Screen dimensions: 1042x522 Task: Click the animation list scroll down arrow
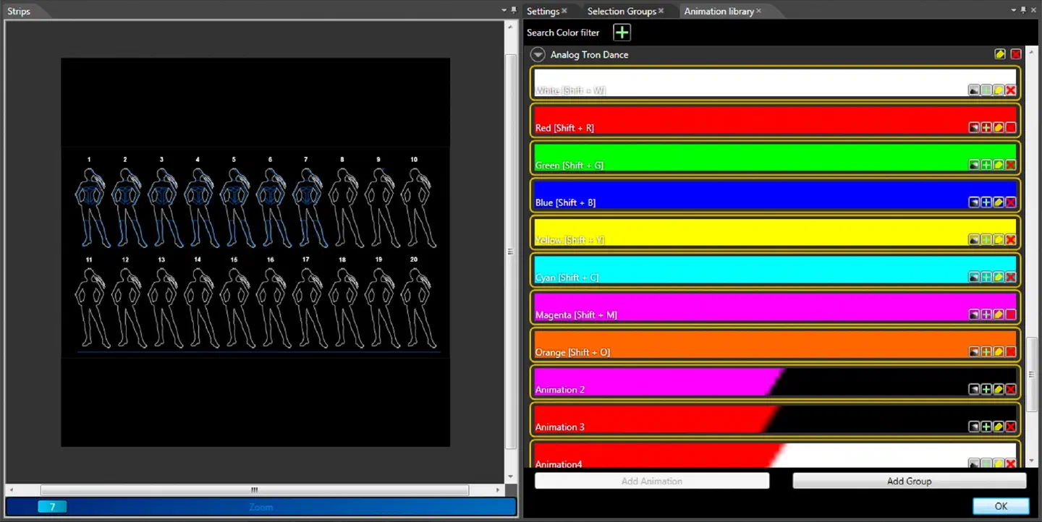click(x=1031, y=461)
